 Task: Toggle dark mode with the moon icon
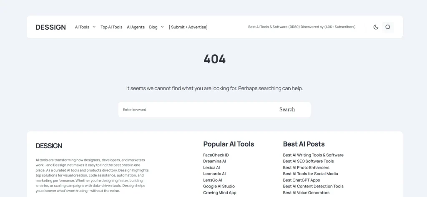376,27
